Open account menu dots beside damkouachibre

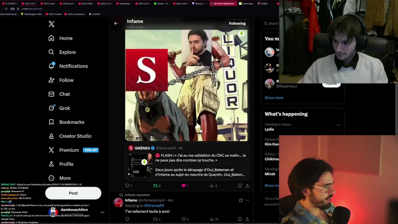coord(102,212)
